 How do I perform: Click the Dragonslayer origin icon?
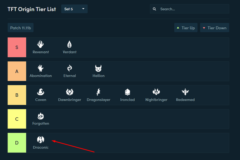[x=98, y=92]
